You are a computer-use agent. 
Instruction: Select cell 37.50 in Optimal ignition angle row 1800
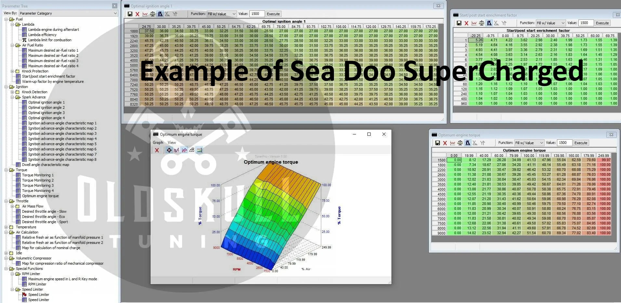click(x=147, y=31)
